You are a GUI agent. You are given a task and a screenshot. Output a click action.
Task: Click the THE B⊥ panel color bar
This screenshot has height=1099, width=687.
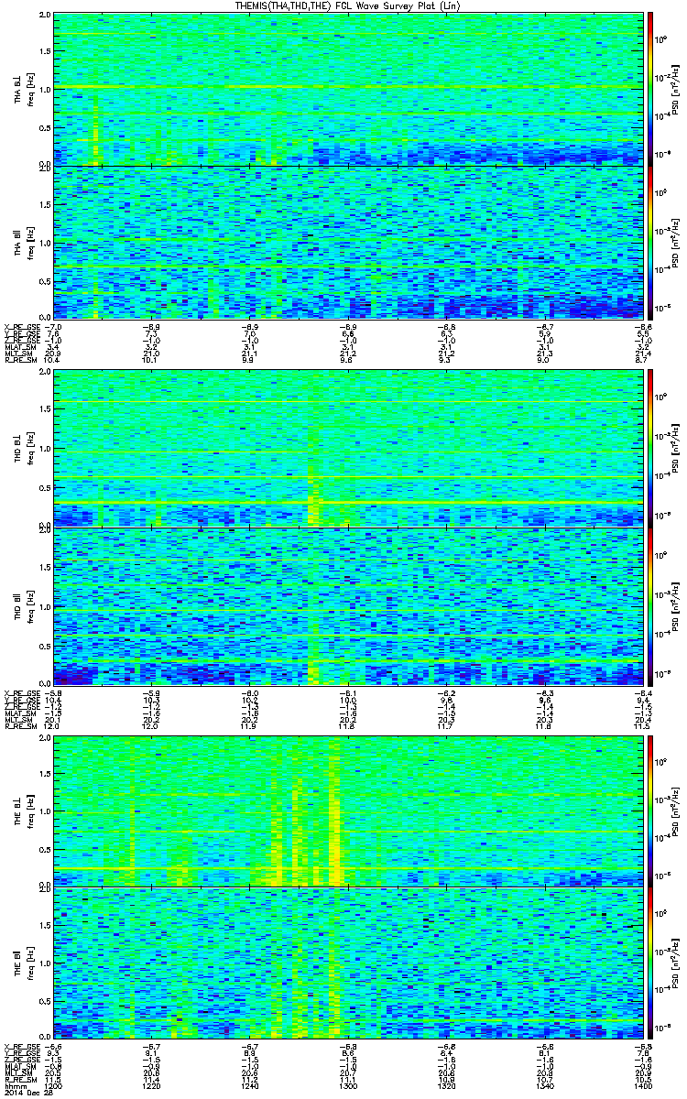(650, 811)
